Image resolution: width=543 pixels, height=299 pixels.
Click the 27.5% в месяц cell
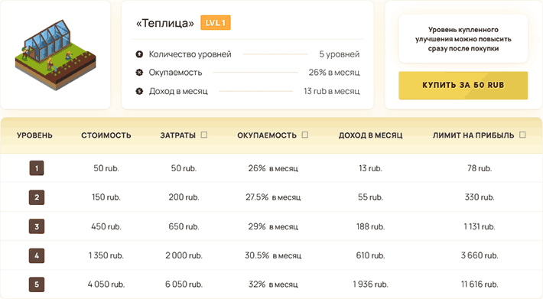click(x=273, y=197)
